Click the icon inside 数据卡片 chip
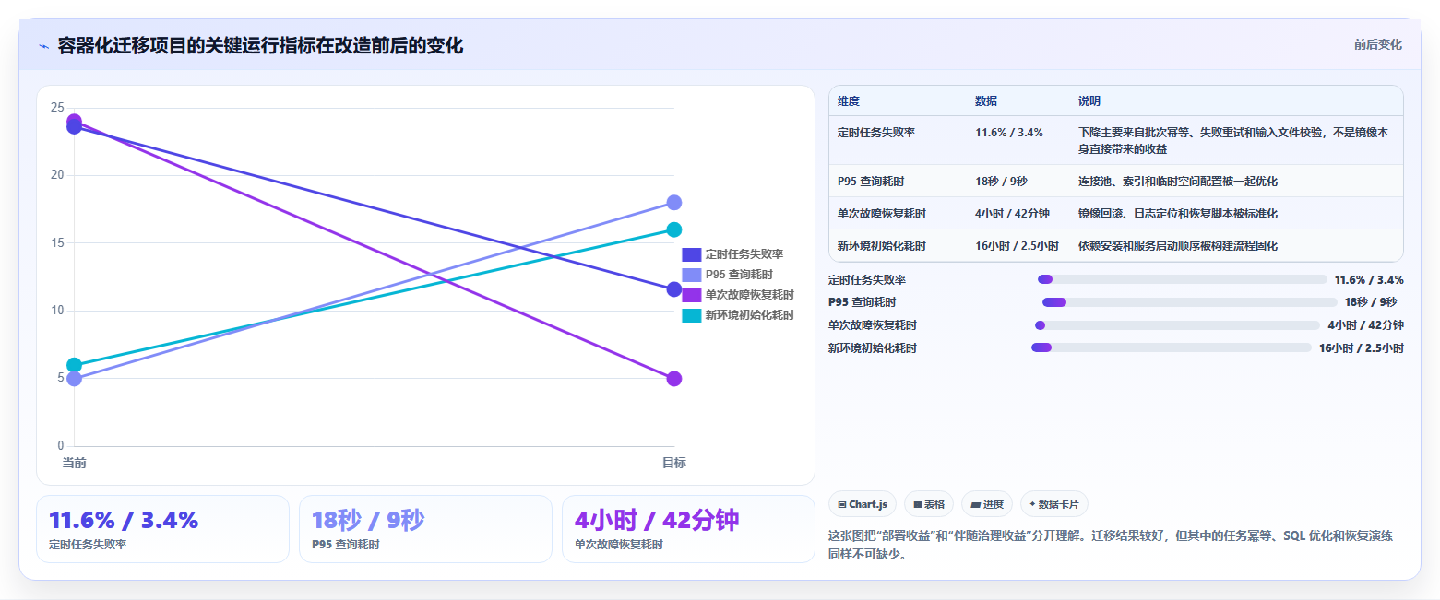Image resolution: width=1440 pixels, height=600 pixels. pyautogui.click(x=1032, y=504)
